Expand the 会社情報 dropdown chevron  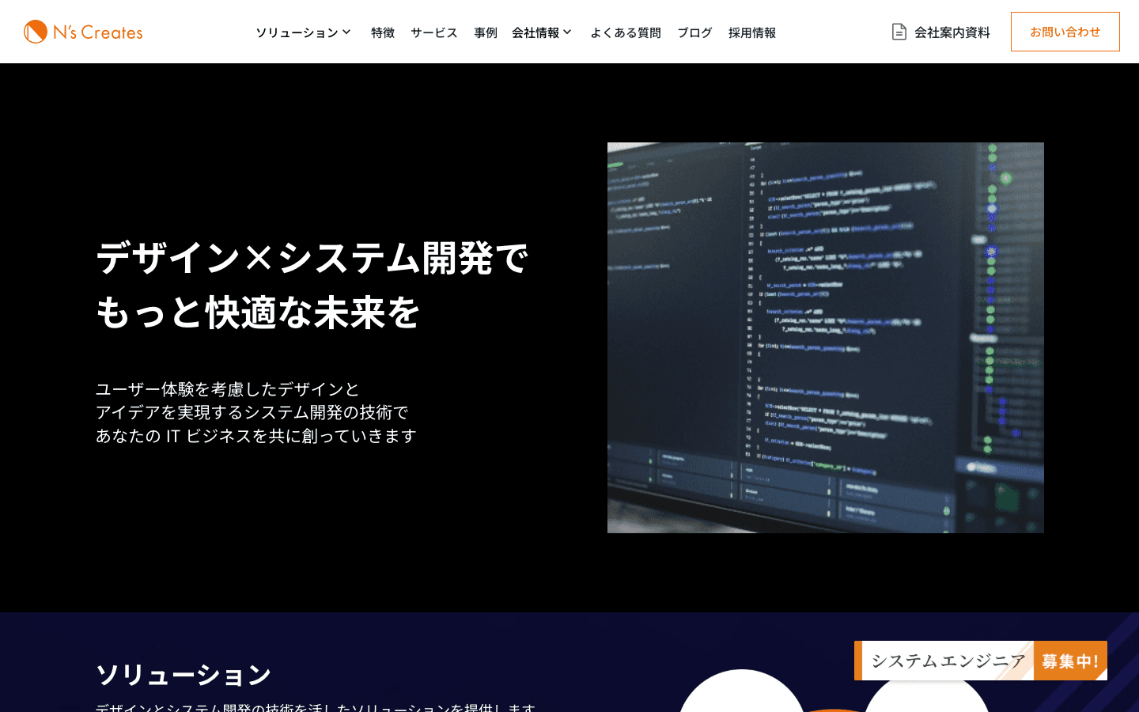click(567, 32)
